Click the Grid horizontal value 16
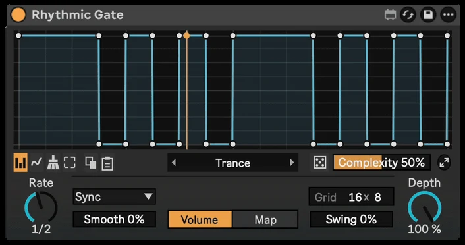 click(355, 197)
